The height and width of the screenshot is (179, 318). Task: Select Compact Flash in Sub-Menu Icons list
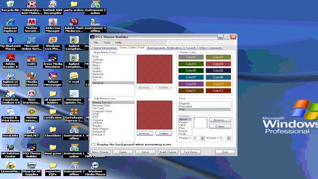pos(113,111)
